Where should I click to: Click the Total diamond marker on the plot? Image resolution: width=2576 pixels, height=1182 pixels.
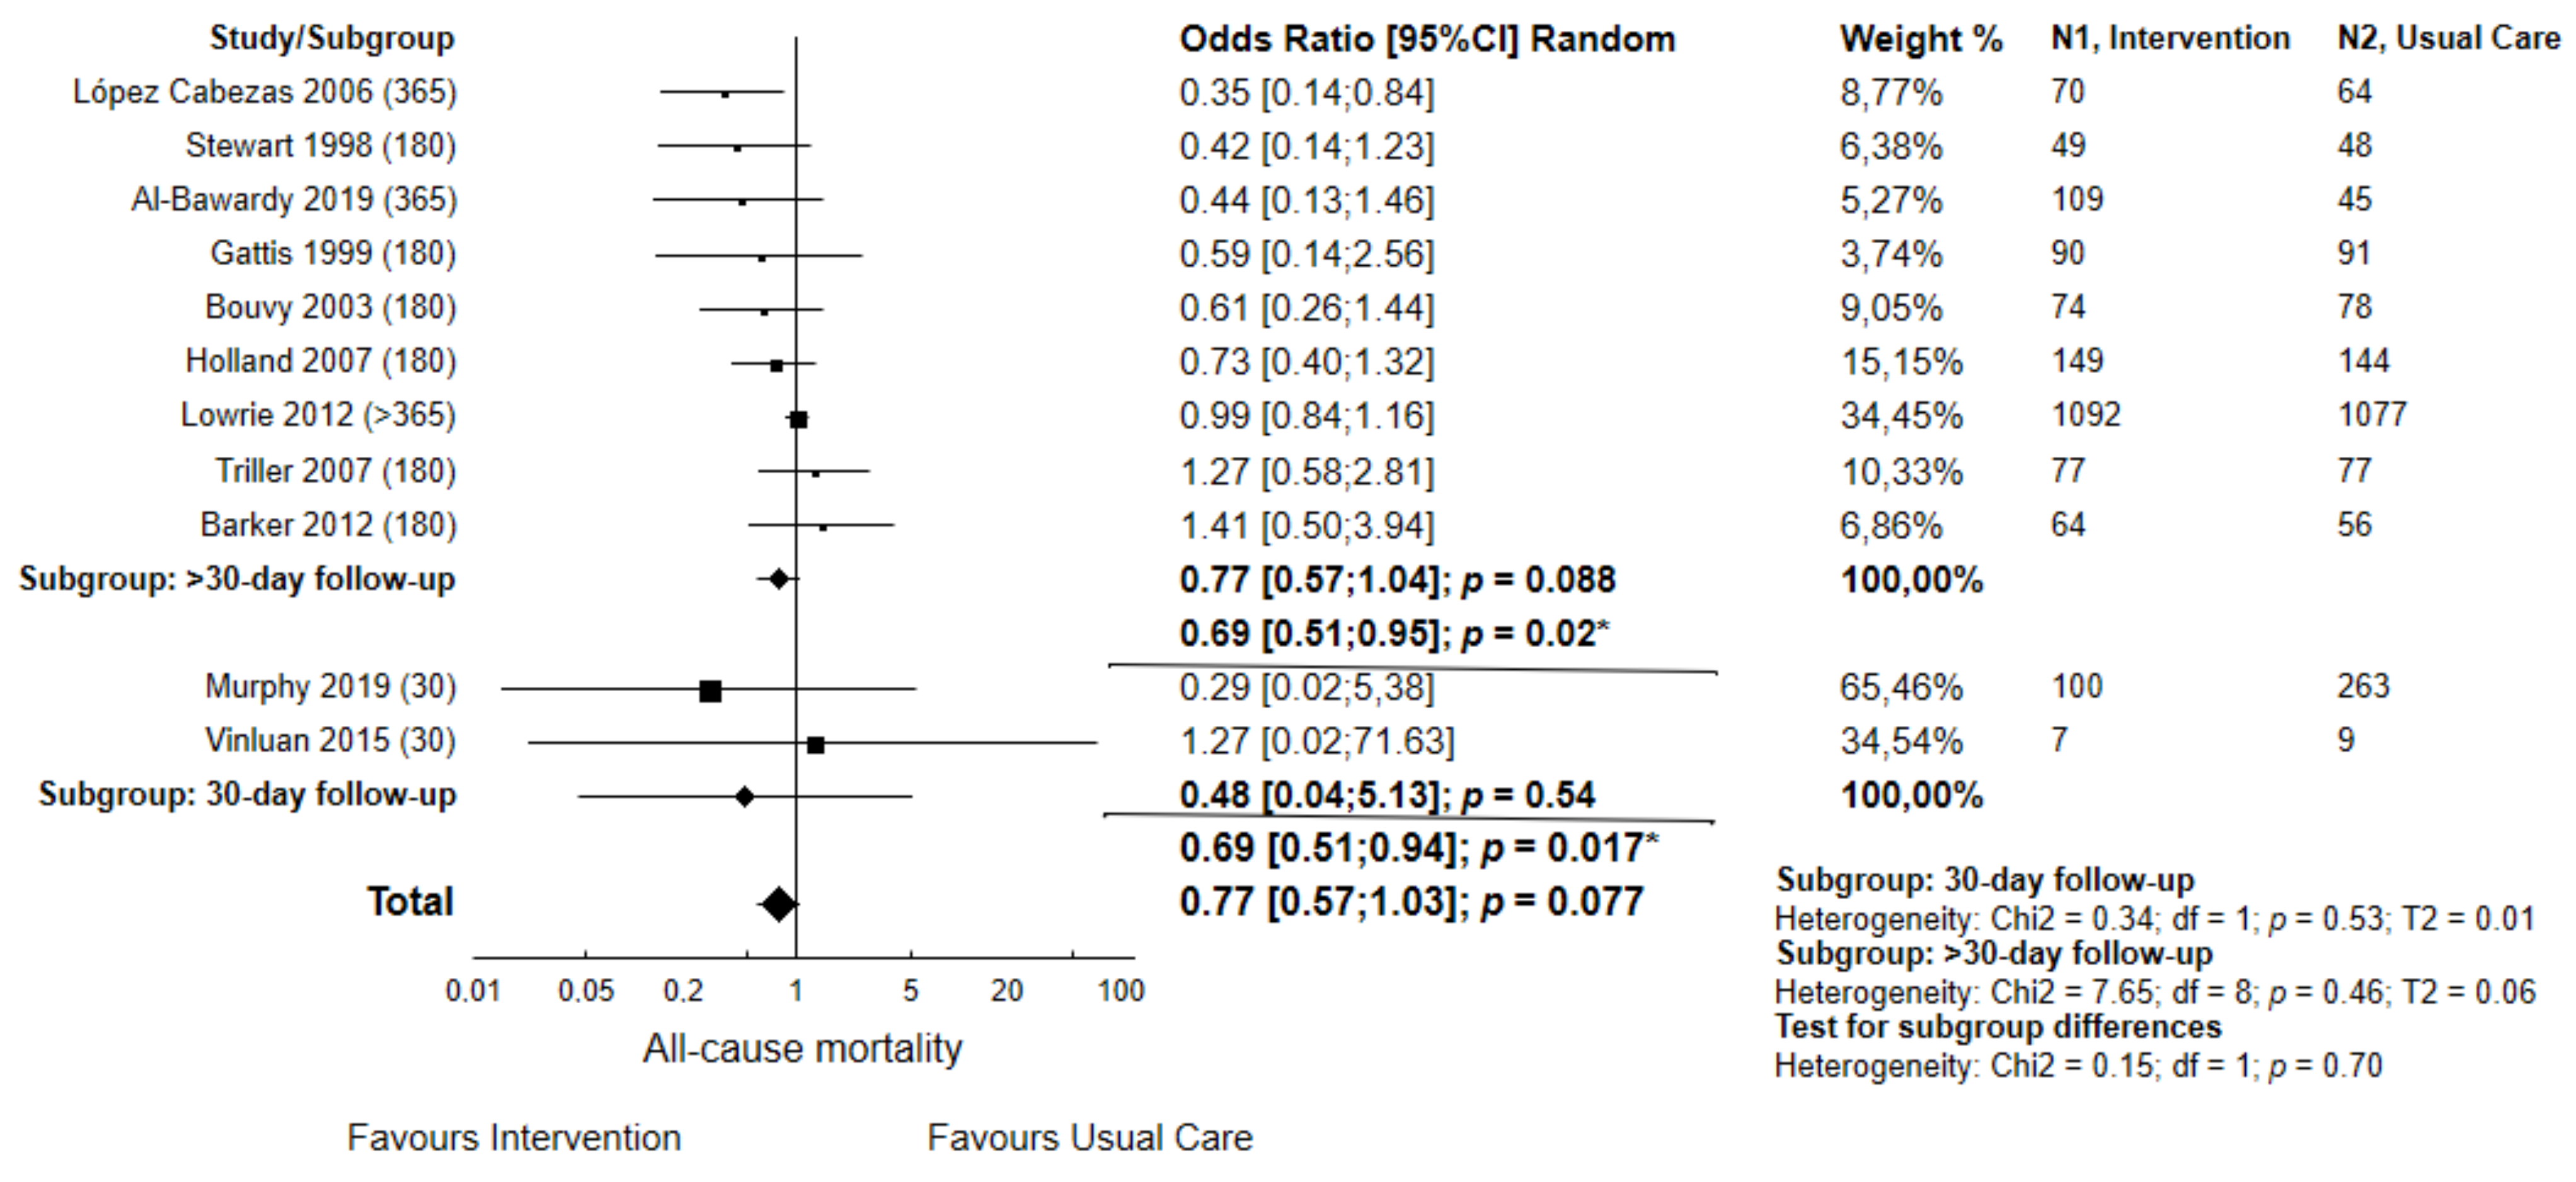pyautogui.click(x=778, y=905)
